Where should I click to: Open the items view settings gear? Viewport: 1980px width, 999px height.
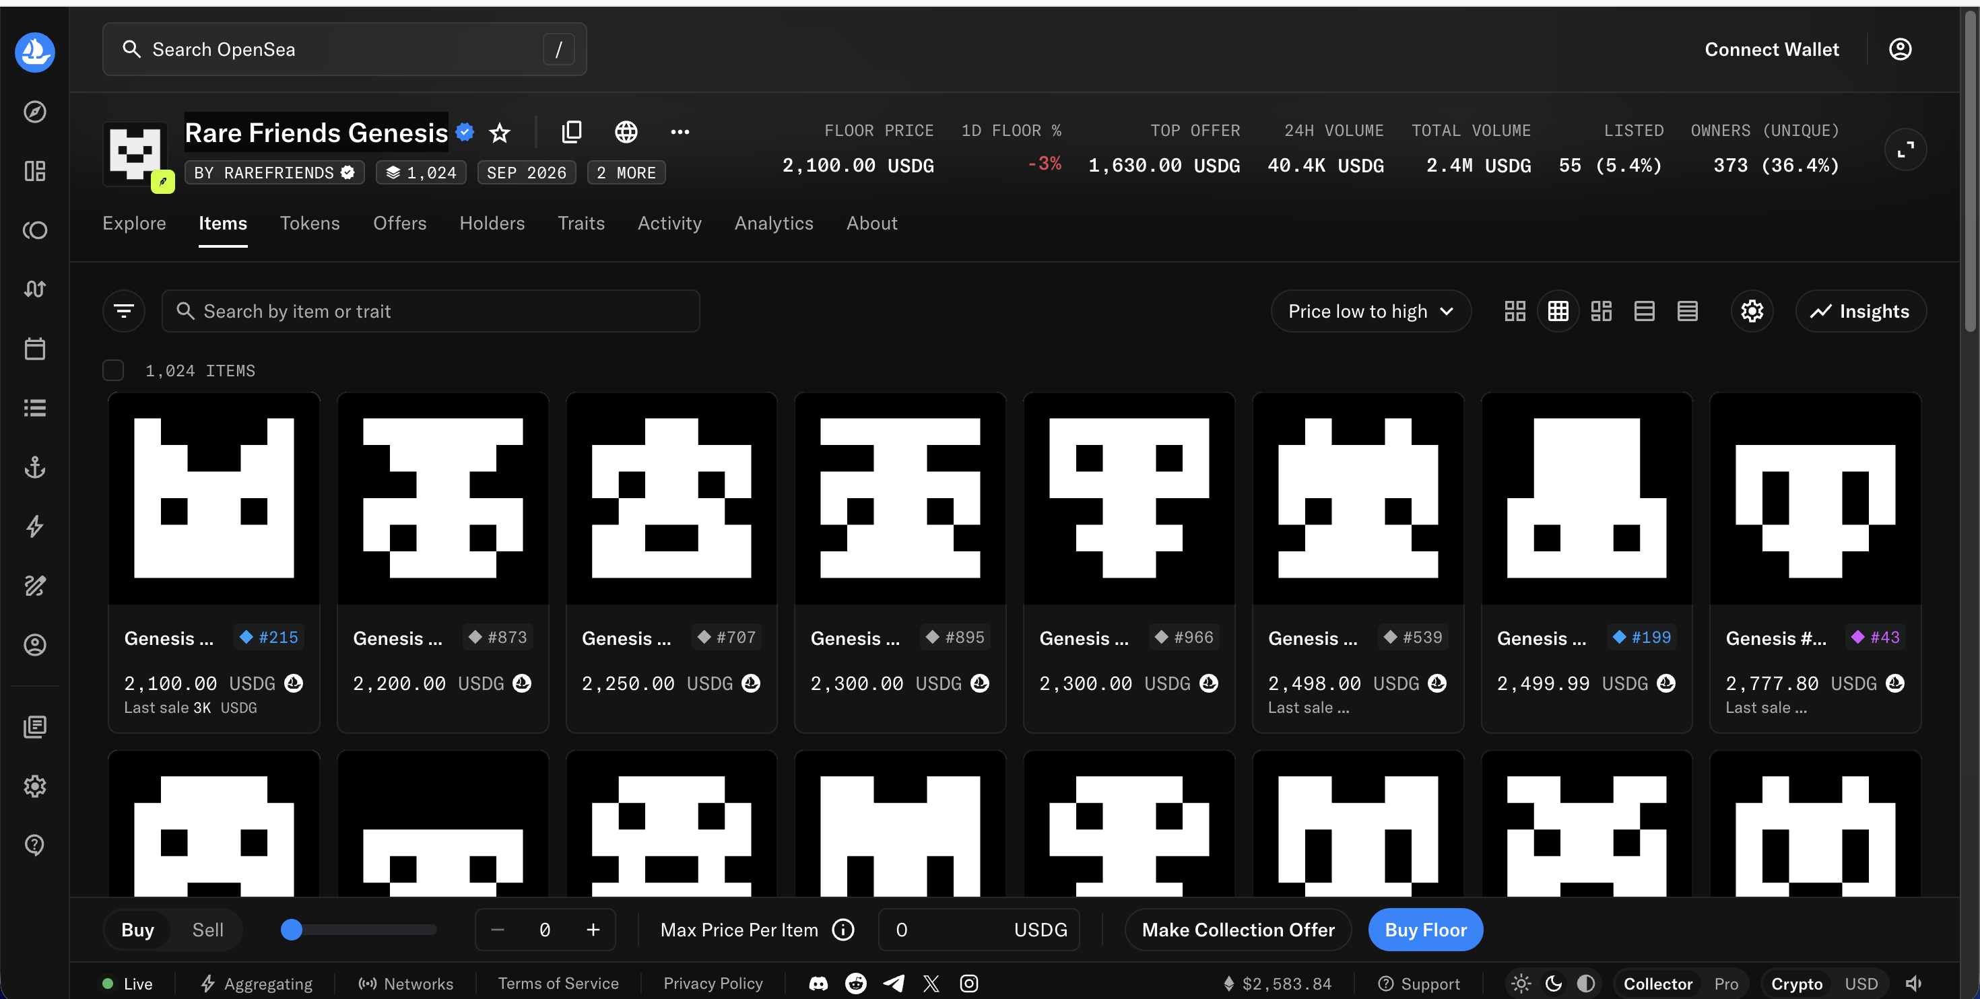coord(1752,311)
